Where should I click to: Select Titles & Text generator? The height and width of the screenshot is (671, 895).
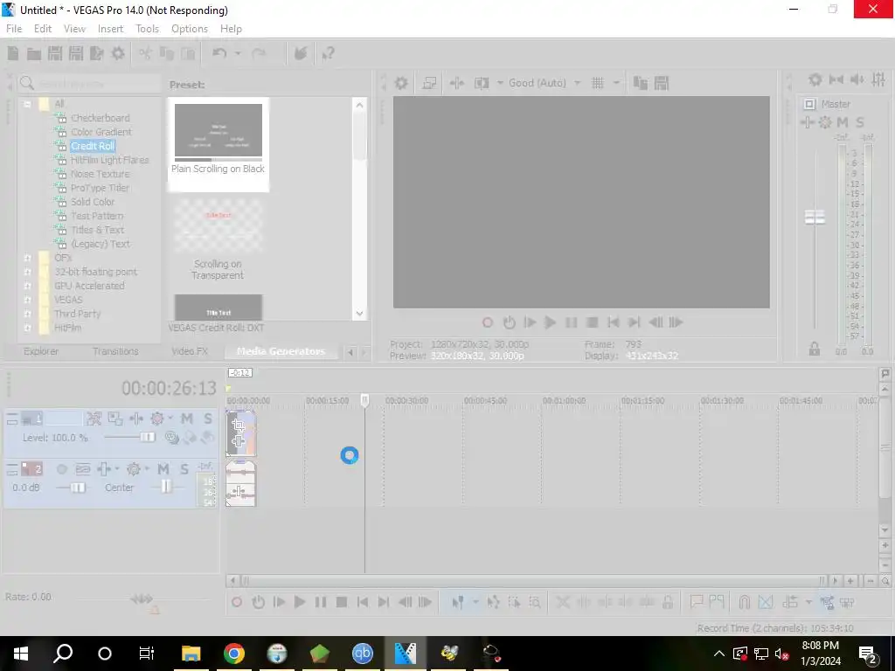[x=98, y=230]
